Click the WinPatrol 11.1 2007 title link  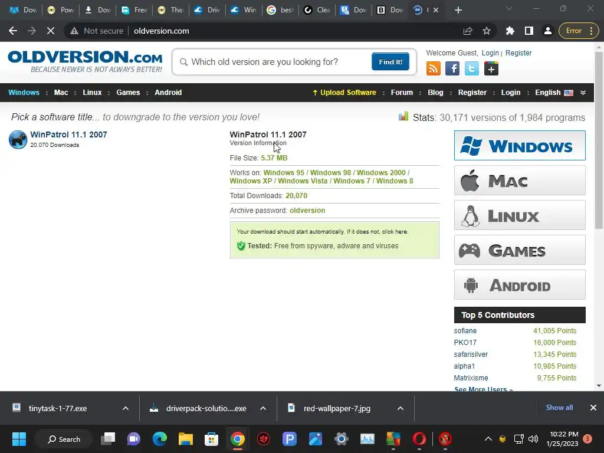[68, 134]
